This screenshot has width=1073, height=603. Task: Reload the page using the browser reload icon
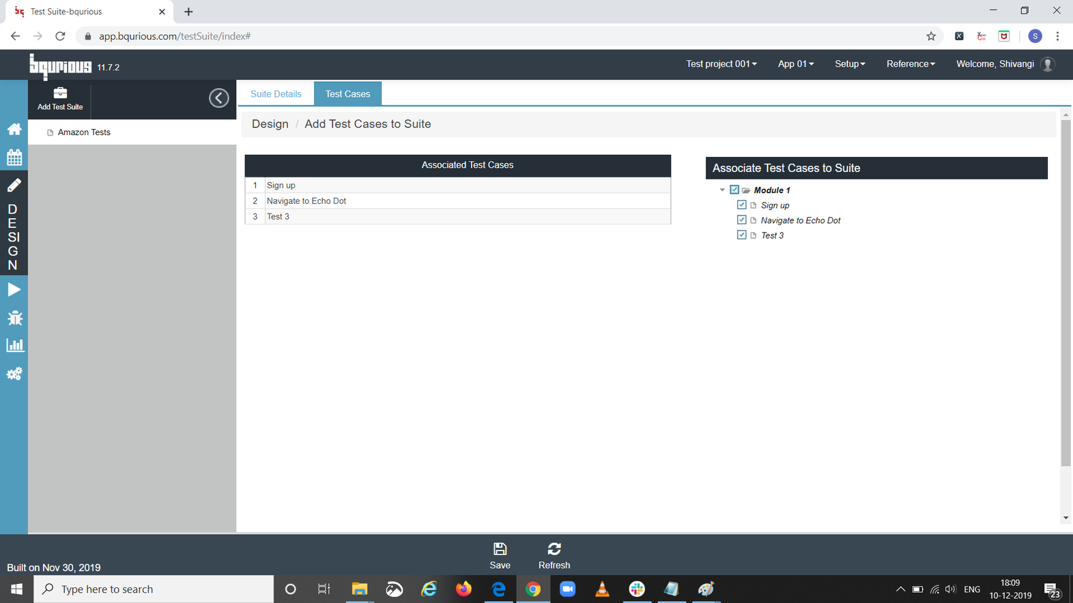pyautogui.click(x=60, y=36)
